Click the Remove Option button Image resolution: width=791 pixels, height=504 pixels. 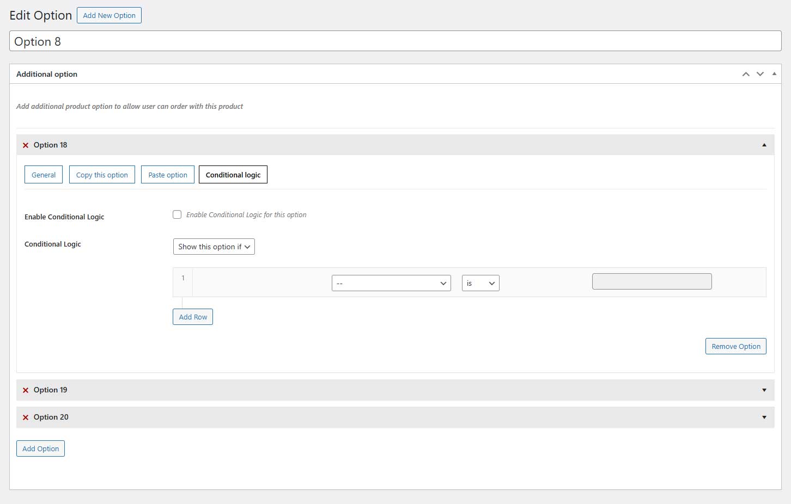[736, 346]
